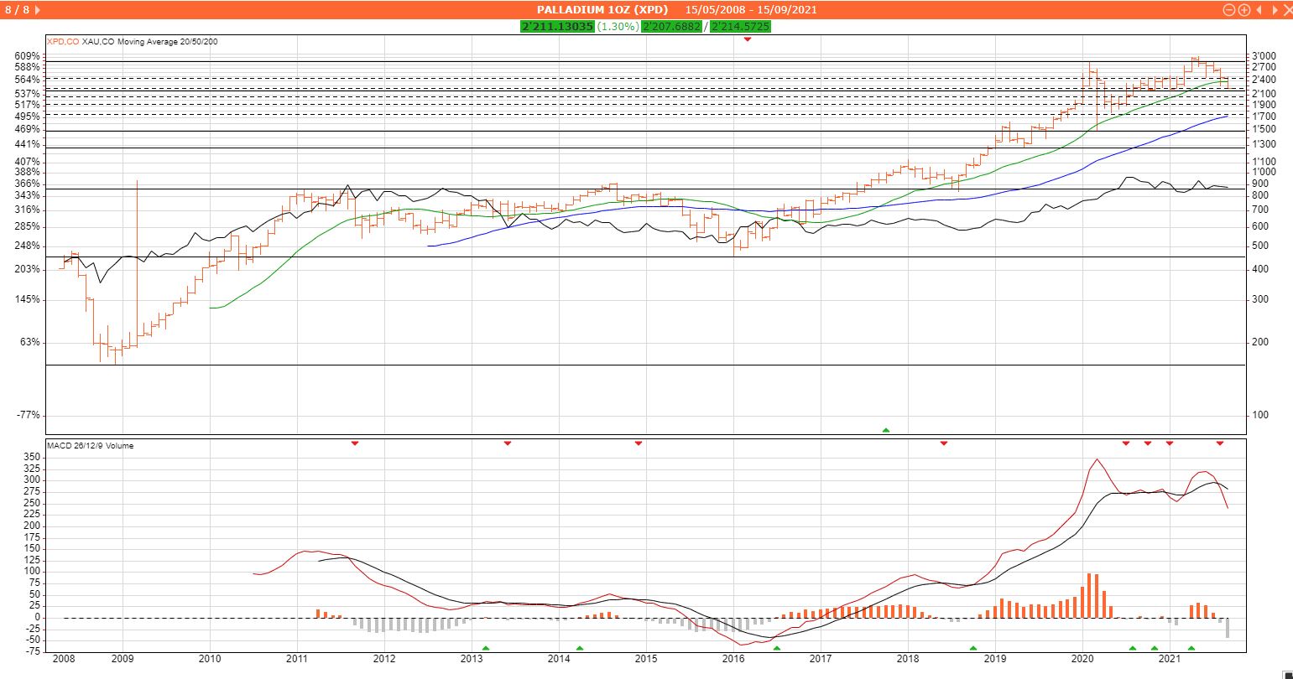
Task: Click the red sell marker above price chart
Action: click(x=748, y=39)
